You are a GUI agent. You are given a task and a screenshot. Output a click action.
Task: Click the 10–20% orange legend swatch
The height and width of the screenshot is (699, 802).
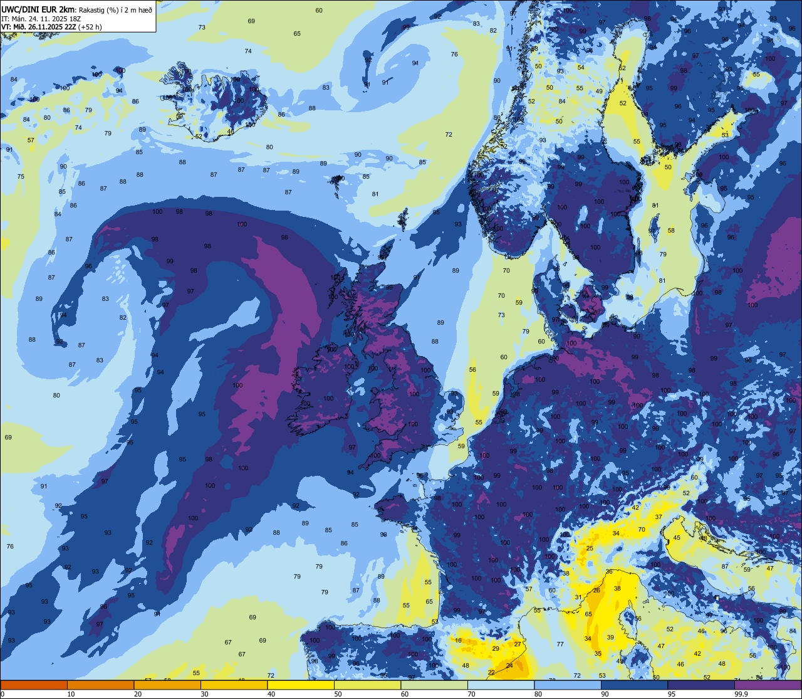click(x=100, y=685)
